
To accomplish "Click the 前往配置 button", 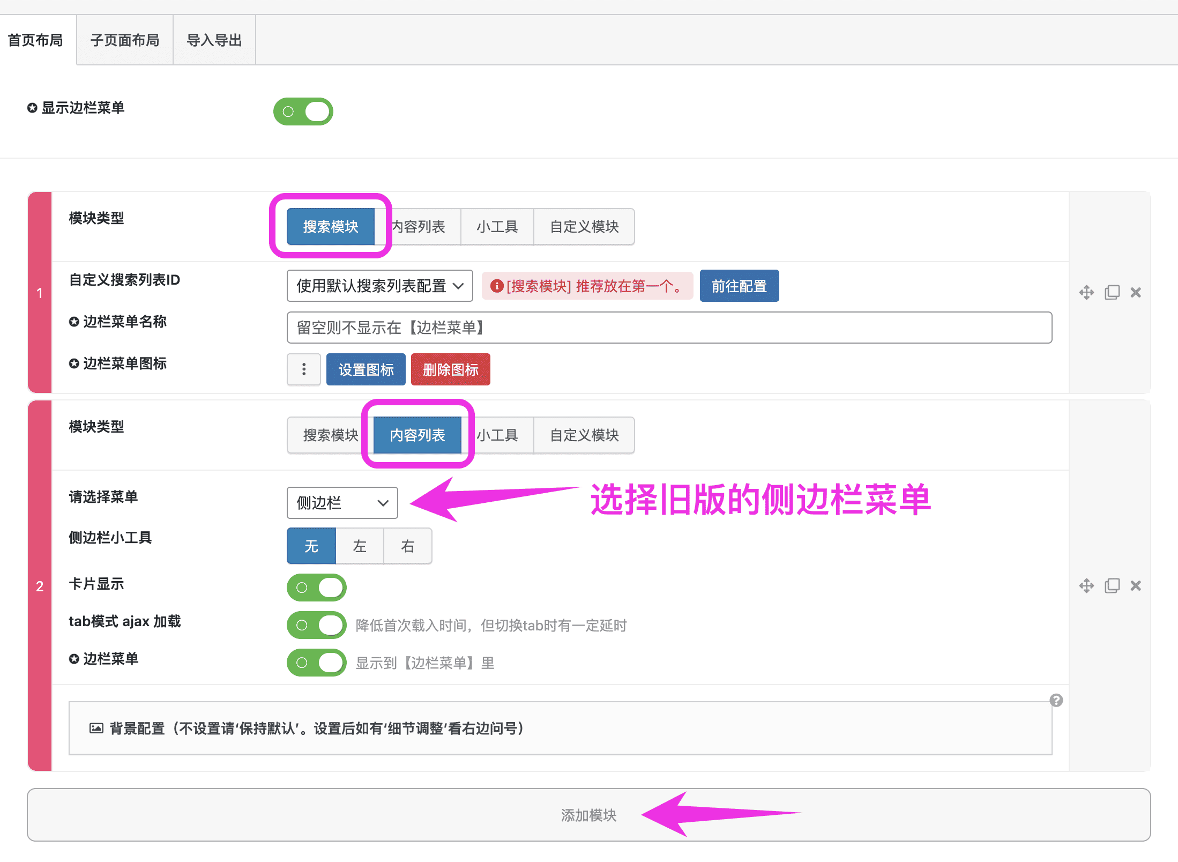I will point(739,286).
